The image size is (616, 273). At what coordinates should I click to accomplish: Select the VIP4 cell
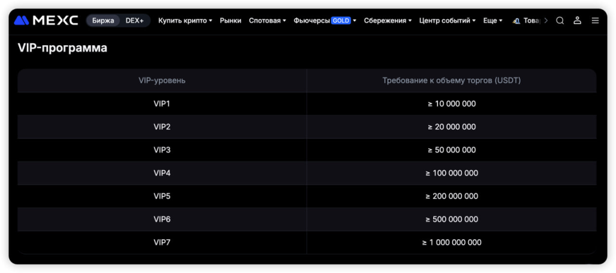coord(162,173)
